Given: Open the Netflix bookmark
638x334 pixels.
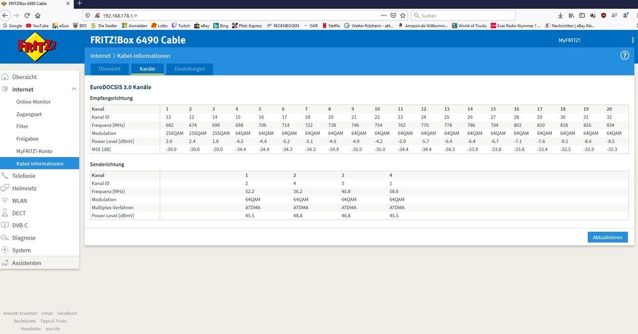Looking at the screenshot, I should [331, 25].
